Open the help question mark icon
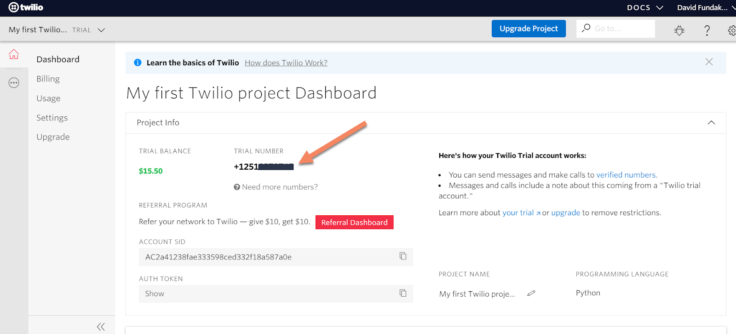The image size is (736, 334). (x=707, y=30)
